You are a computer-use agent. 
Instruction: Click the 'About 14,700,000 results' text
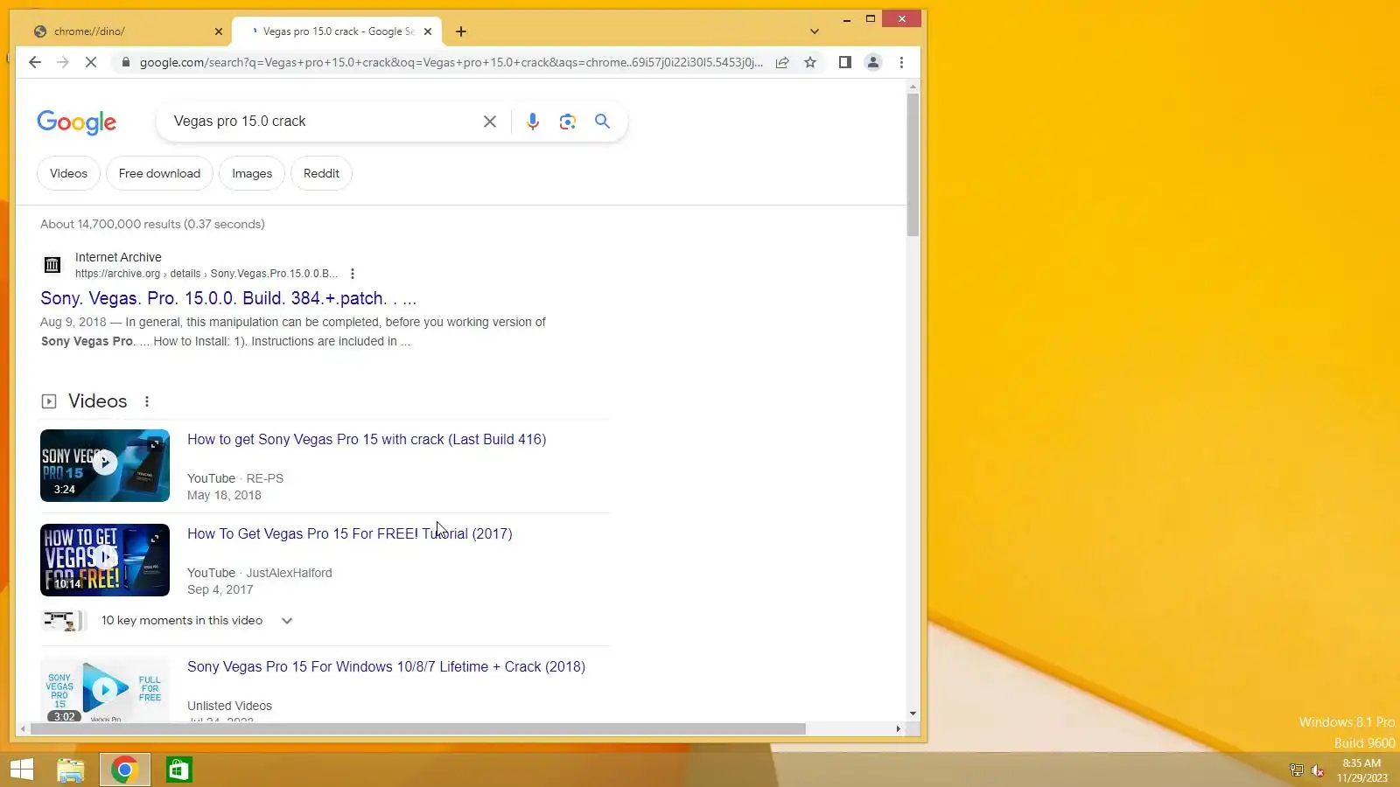pyautogui.click(x=152, y=224)
